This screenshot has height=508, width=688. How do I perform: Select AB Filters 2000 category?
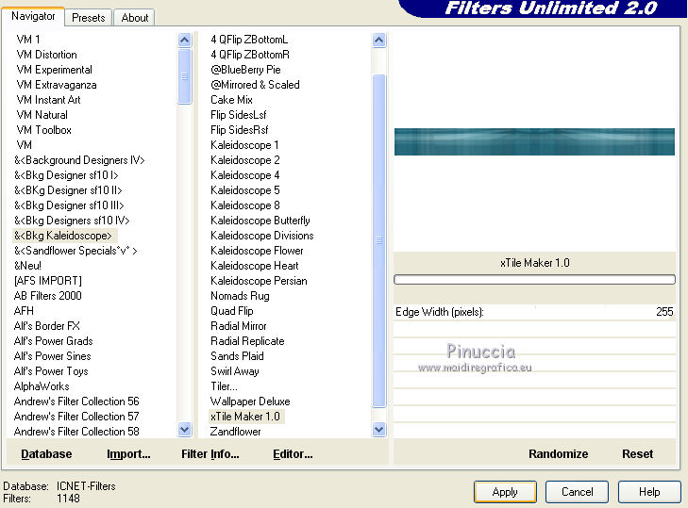47,295
